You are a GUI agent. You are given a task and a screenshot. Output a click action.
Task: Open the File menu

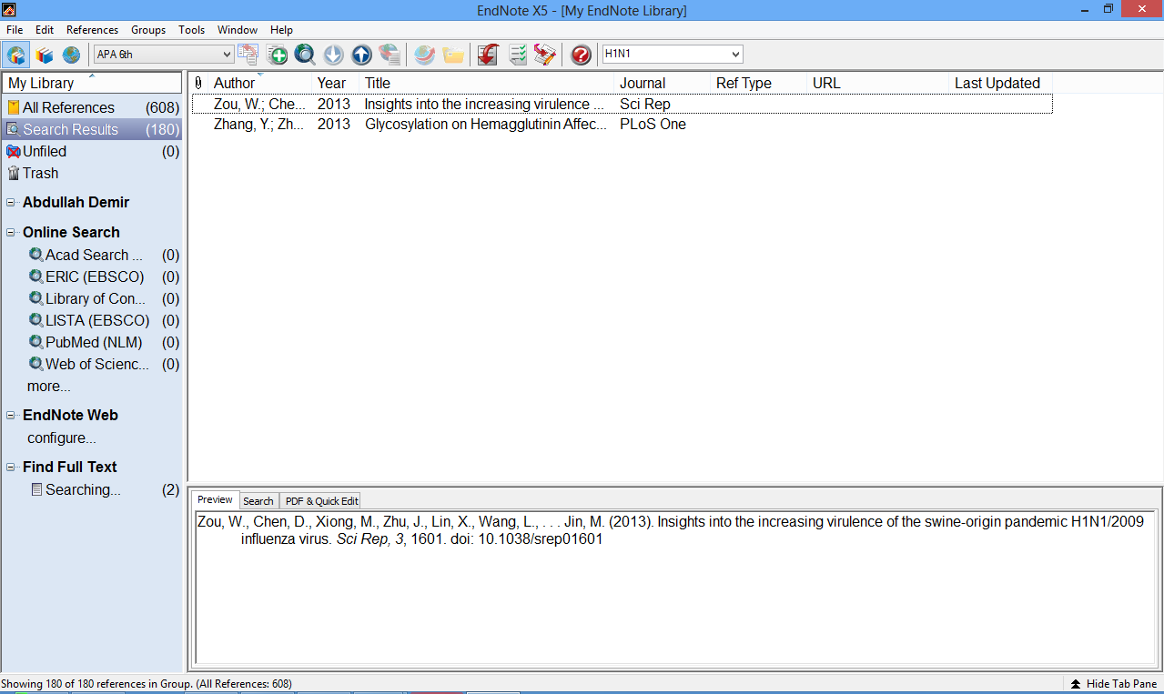(x=15, y=30)
